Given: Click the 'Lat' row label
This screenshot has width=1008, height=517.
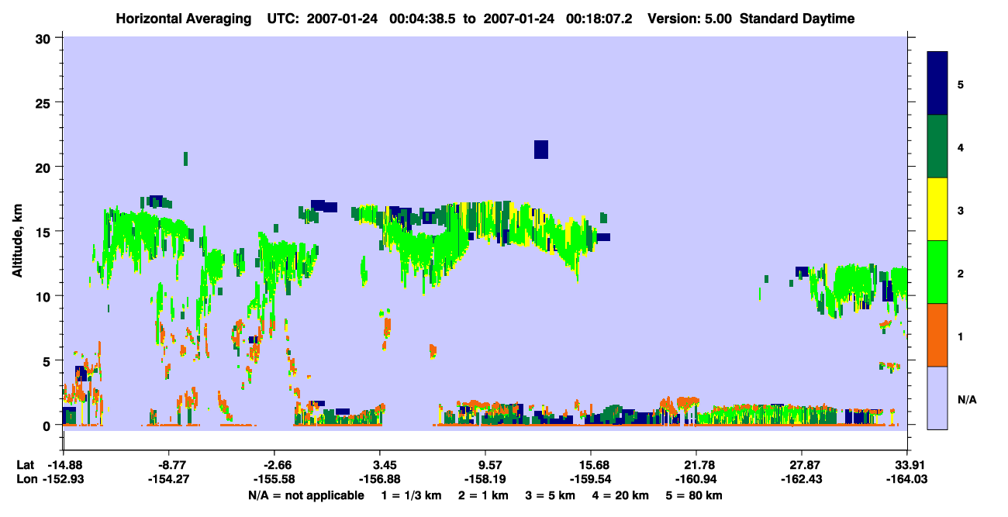Looking at the screenshot, I should pyautogui.click(x=26, y=465).
